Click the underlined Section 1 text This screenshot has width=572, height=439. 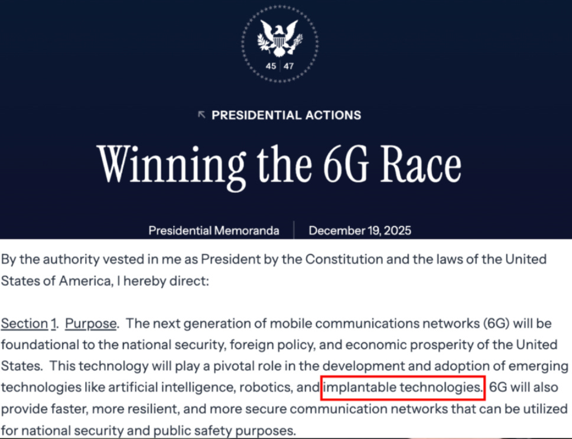pyautogui.click(x=28, y=324)
